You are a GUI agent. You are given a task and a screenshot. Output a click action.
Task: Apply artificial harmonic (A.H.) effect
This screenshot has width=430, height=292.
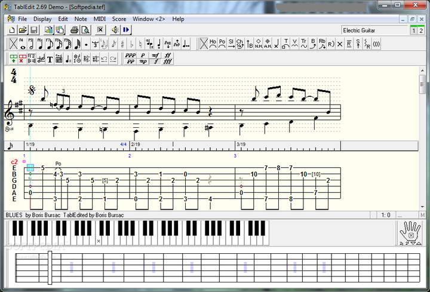[268, 44]
